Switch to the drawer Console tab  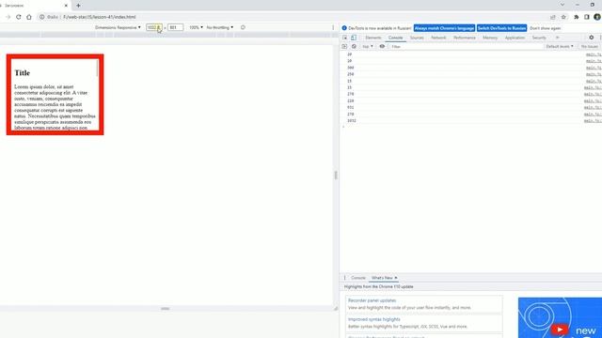[x=357, y=278]
